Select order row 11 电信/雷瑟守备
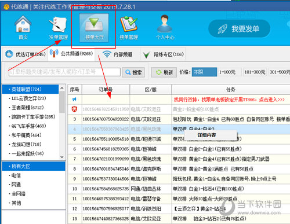The image size is (290, 224). (179, 199)
